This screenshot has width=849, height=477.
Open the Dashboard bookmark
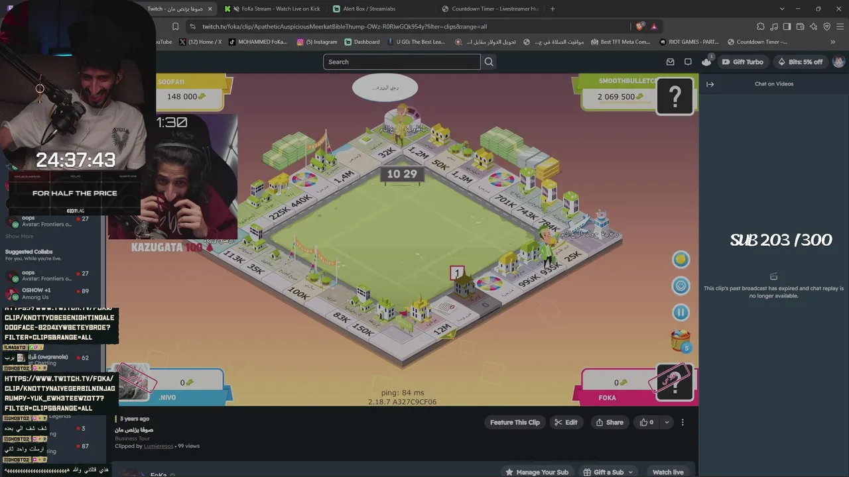click(362, 42)
